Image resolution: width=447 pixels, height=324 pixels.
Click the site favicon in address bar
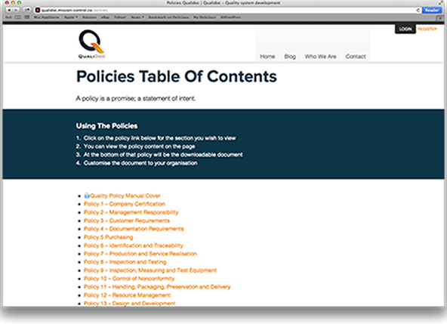37,10
